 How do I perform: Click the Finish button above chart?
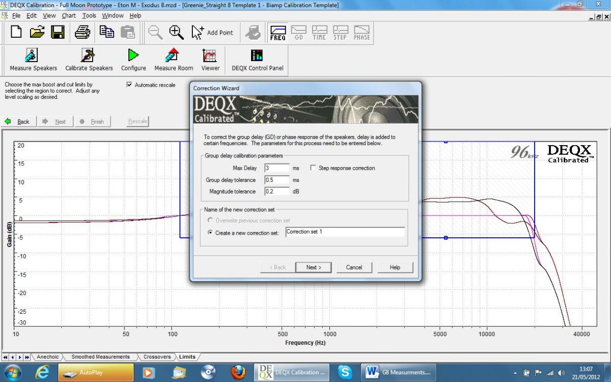click(x=92, y=122)
